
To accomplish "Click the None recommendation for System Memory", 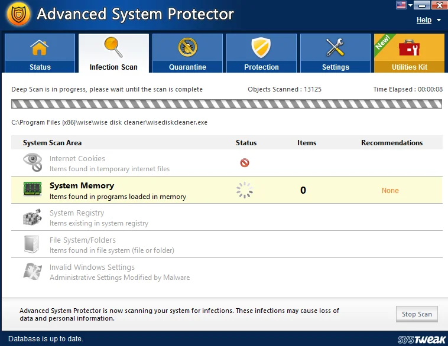I will pyautogui.click(x=390, y=190).
